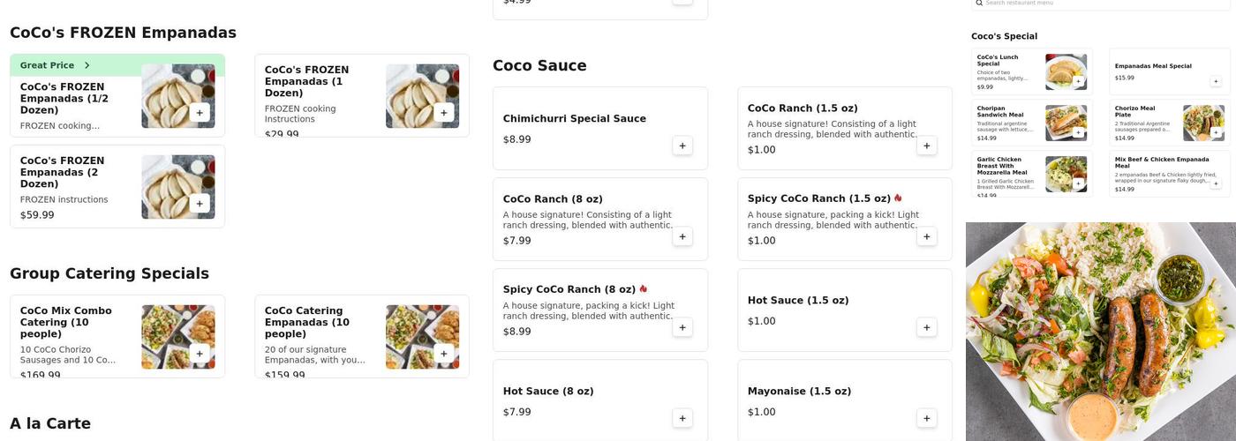
Task: Add Spicy CoCo Ranch (8 oz)
Action: coord(682,327)
